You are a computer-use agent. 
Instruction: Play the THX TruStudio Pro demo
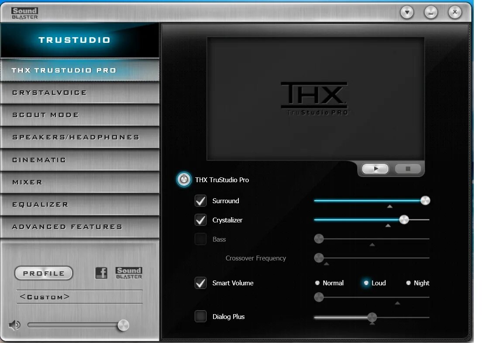(x=376, y=169)
